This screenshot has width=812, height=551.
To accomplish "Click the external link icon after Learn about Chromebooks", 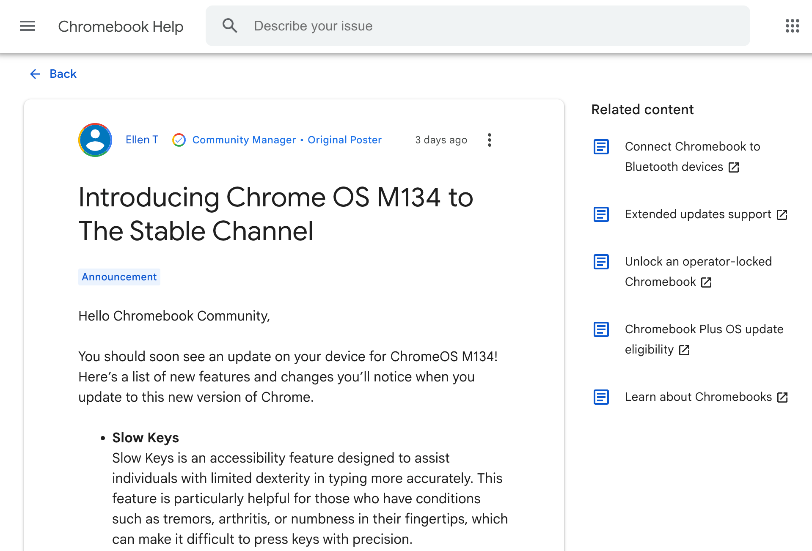I will click(783, 397).
